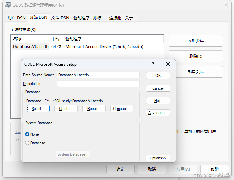Click the 确定 button at the bottom

tap(120, 169)
